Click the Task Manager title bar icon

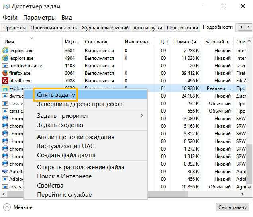click(x=6, y=6)
